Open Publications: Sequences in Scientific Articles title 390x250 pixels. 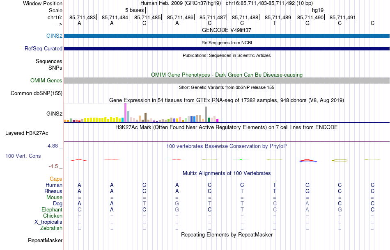[227, 55]
